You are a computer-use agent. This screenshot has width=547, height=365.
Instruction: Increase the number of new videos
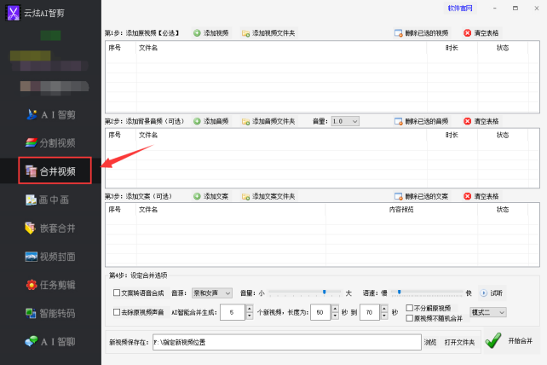[x=249, y=309]
